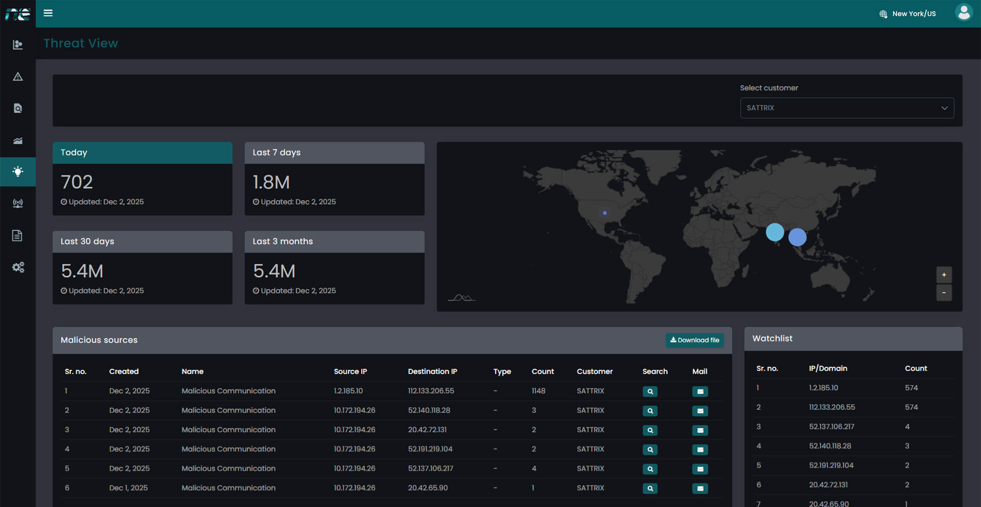This screenshot has width=981, height=507.
Task: Click the hamburger menu icon
Action: pyautogui.click(x=48, y=13)
